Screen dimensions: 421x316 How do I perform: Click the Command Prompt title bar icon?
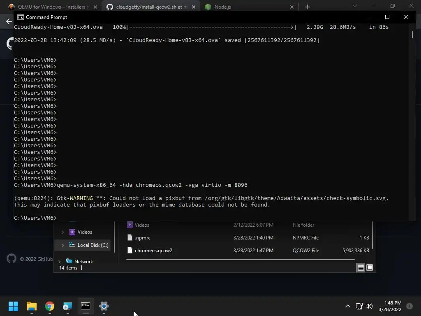click(21, 17)
